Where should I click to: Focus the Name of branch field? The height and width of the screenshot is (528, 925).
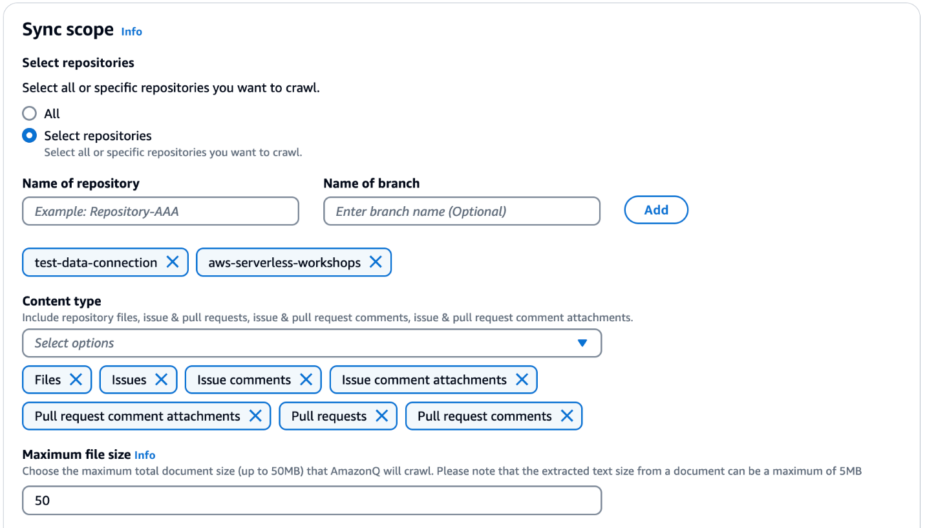462,211
